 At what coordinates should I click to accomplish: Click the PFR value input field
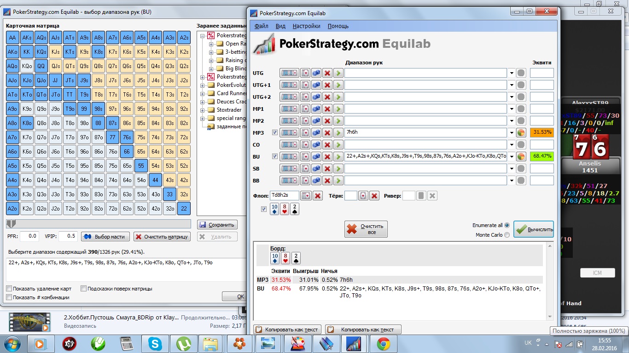[x=29, y=236]
